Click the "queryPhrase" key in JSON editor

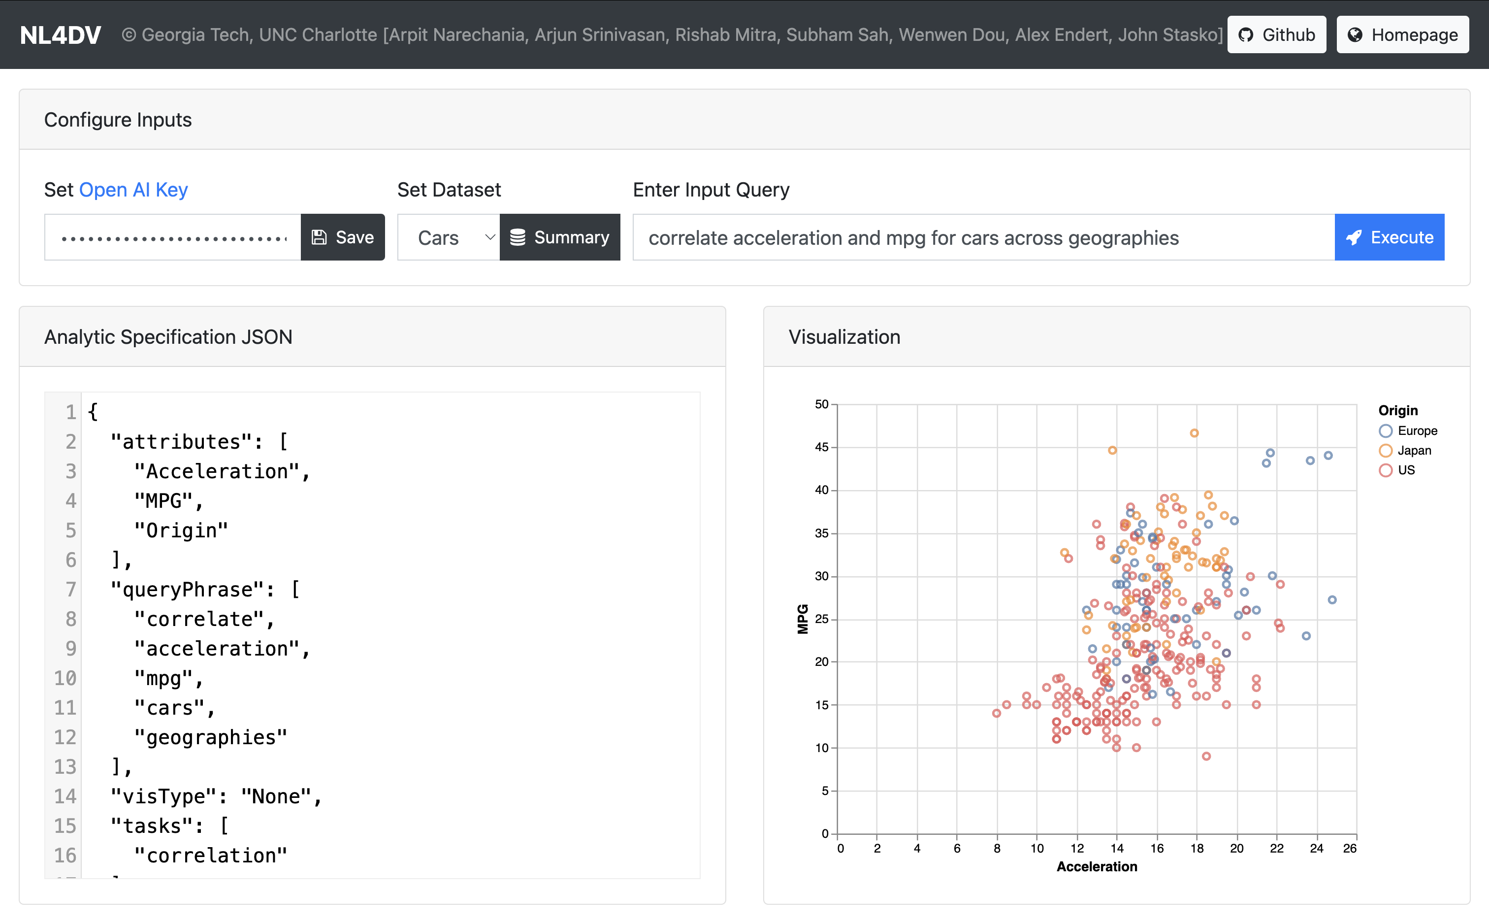pyautogui.click(x=186, y=590)
